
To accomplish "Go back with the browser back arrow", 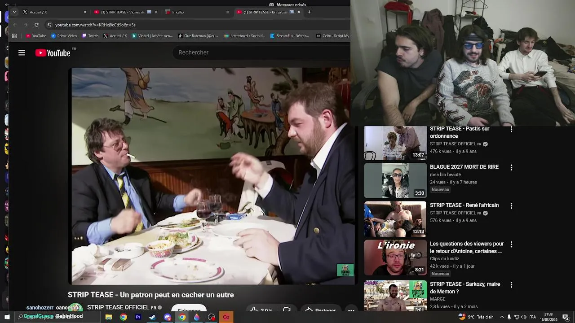I will (15, 25).
